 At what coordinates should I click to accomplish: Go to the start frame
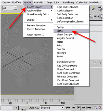pyautogui.click(x=68, y=108)
